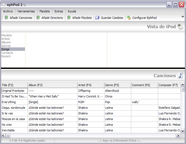This screenshot has height=144, width=186.
Task: Open the Archivo menu
Action: click(x=8, y=11)
